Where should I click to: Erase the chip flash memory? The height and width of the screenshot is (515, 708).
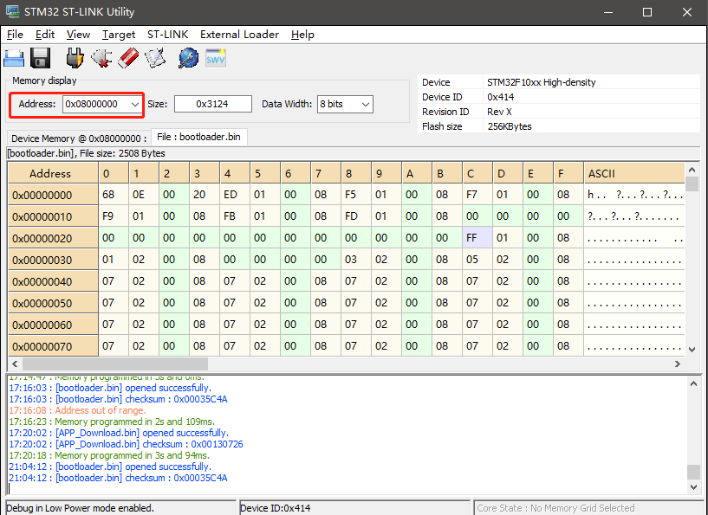pos(127,57)
